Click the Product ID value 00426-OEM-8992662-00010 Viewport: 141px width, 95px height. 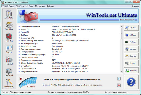click(62, 32)
